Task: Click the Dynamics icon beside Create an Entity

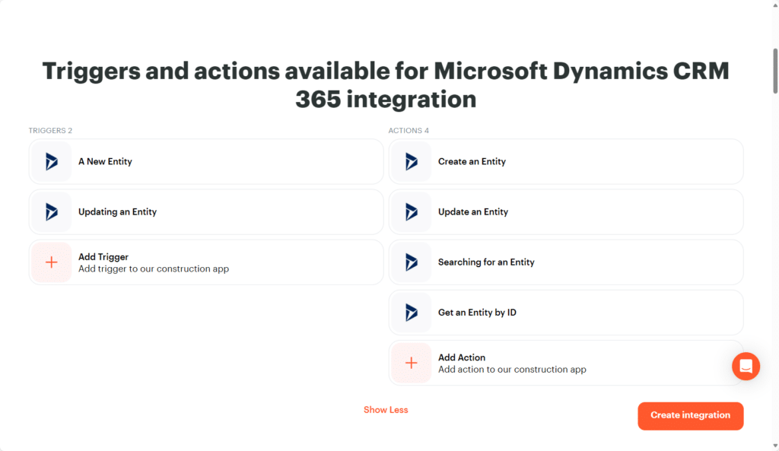Action: click(x=411, y=161)
